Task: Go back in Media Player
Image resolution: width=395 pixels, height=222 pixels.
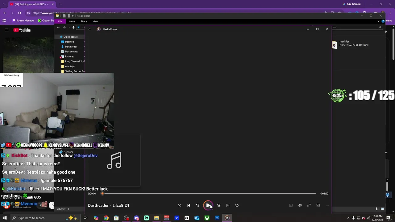Action: 89,29
